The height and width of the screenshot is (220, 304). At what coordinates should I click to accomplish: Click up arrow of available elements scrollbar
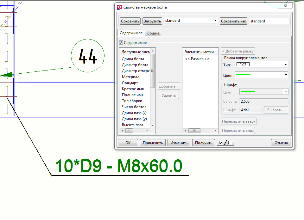153,51
